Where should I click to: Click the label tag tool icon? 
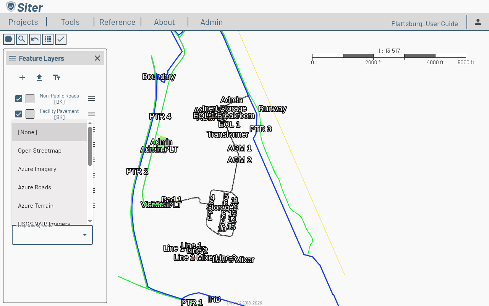coord(9,39)
